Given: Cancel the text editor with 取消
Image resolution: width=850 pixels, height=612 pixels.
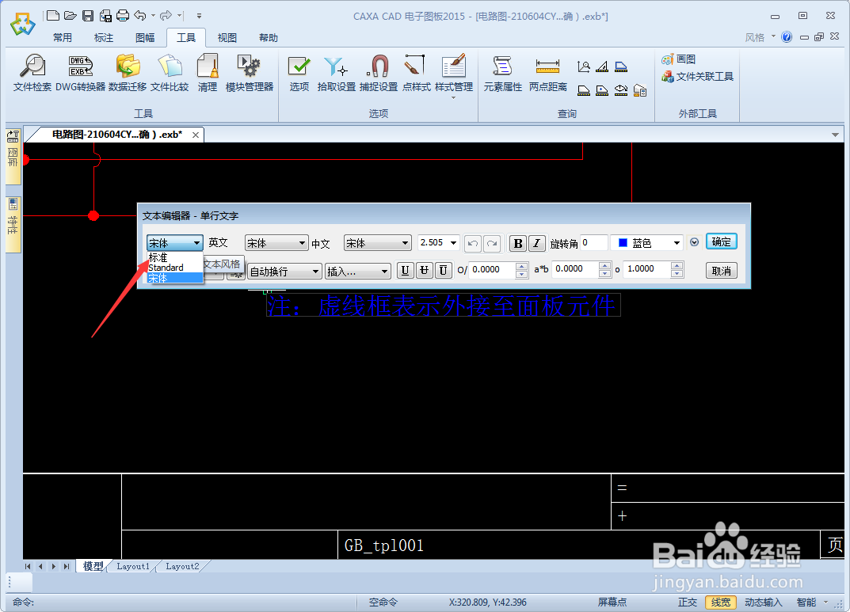Looking at the screenshot, I should click(721, 271).
